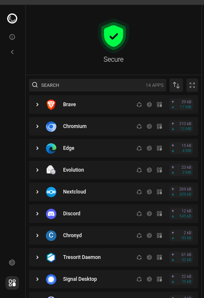Open the apps grid icon in sidebar
This screenshot has width=204, height=298.
[x=12, y=283]
